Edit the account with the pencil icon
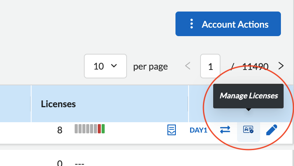 click(x=271, y=130)
